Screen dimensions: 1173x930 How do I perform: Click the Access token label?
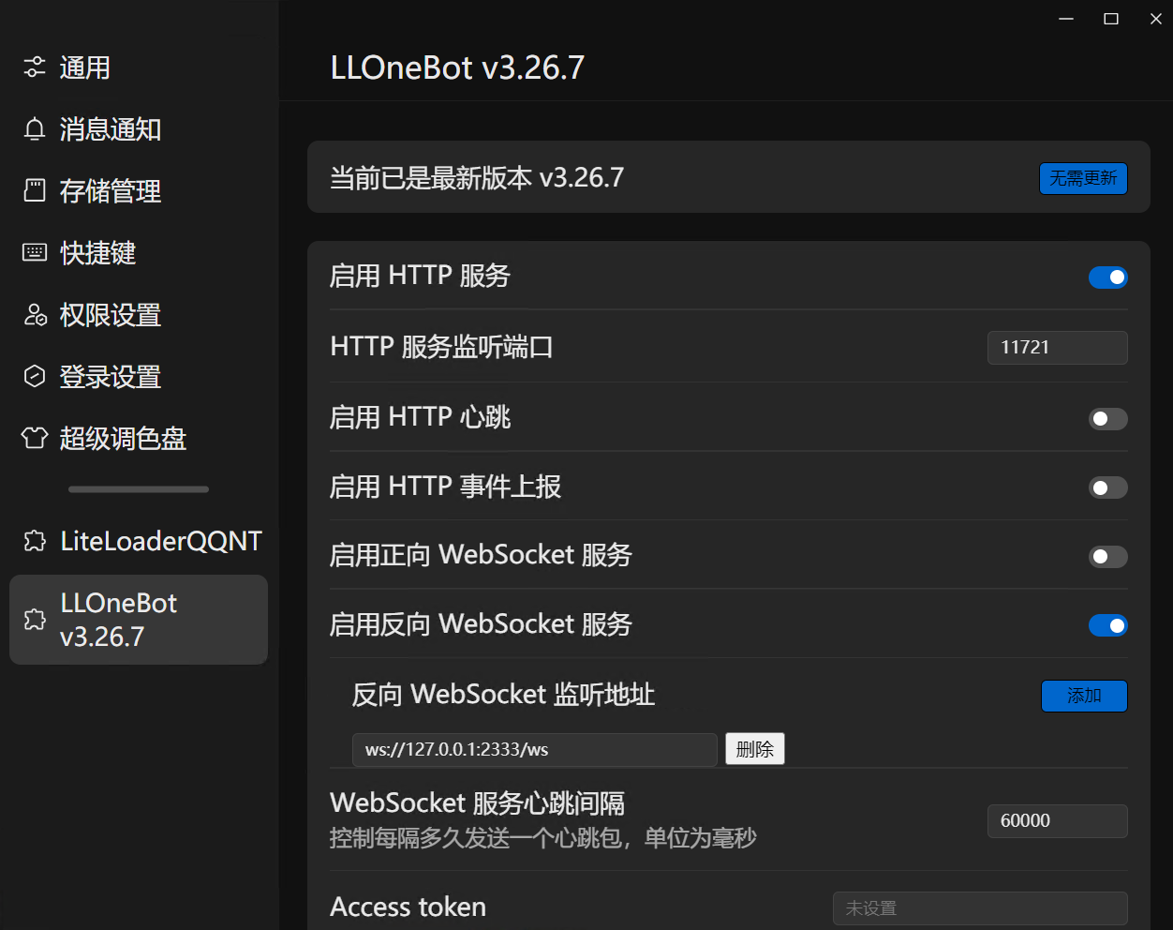[x=408, y=907]
